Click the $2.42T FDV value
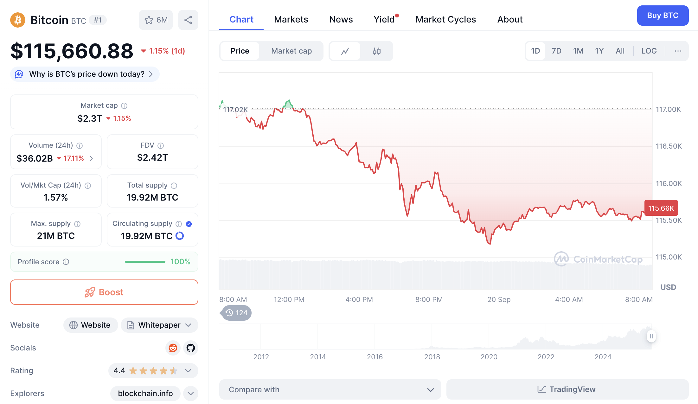Image resolution: width=698 pixels, height=404 pixels. pyautogui.click(x=152, y=157)
